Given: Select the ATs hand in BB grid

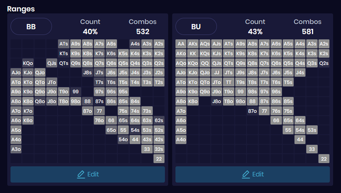Looking at the screenshot, I should [x=64, y=44].
